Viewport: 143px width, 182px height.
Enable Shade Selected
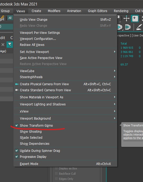(x=65, y=138)
